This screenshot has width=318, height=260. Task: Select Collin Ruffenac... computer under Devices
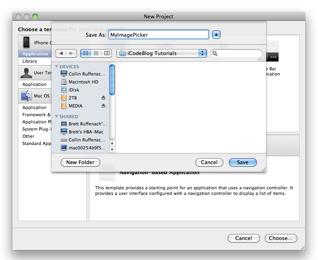83,74
